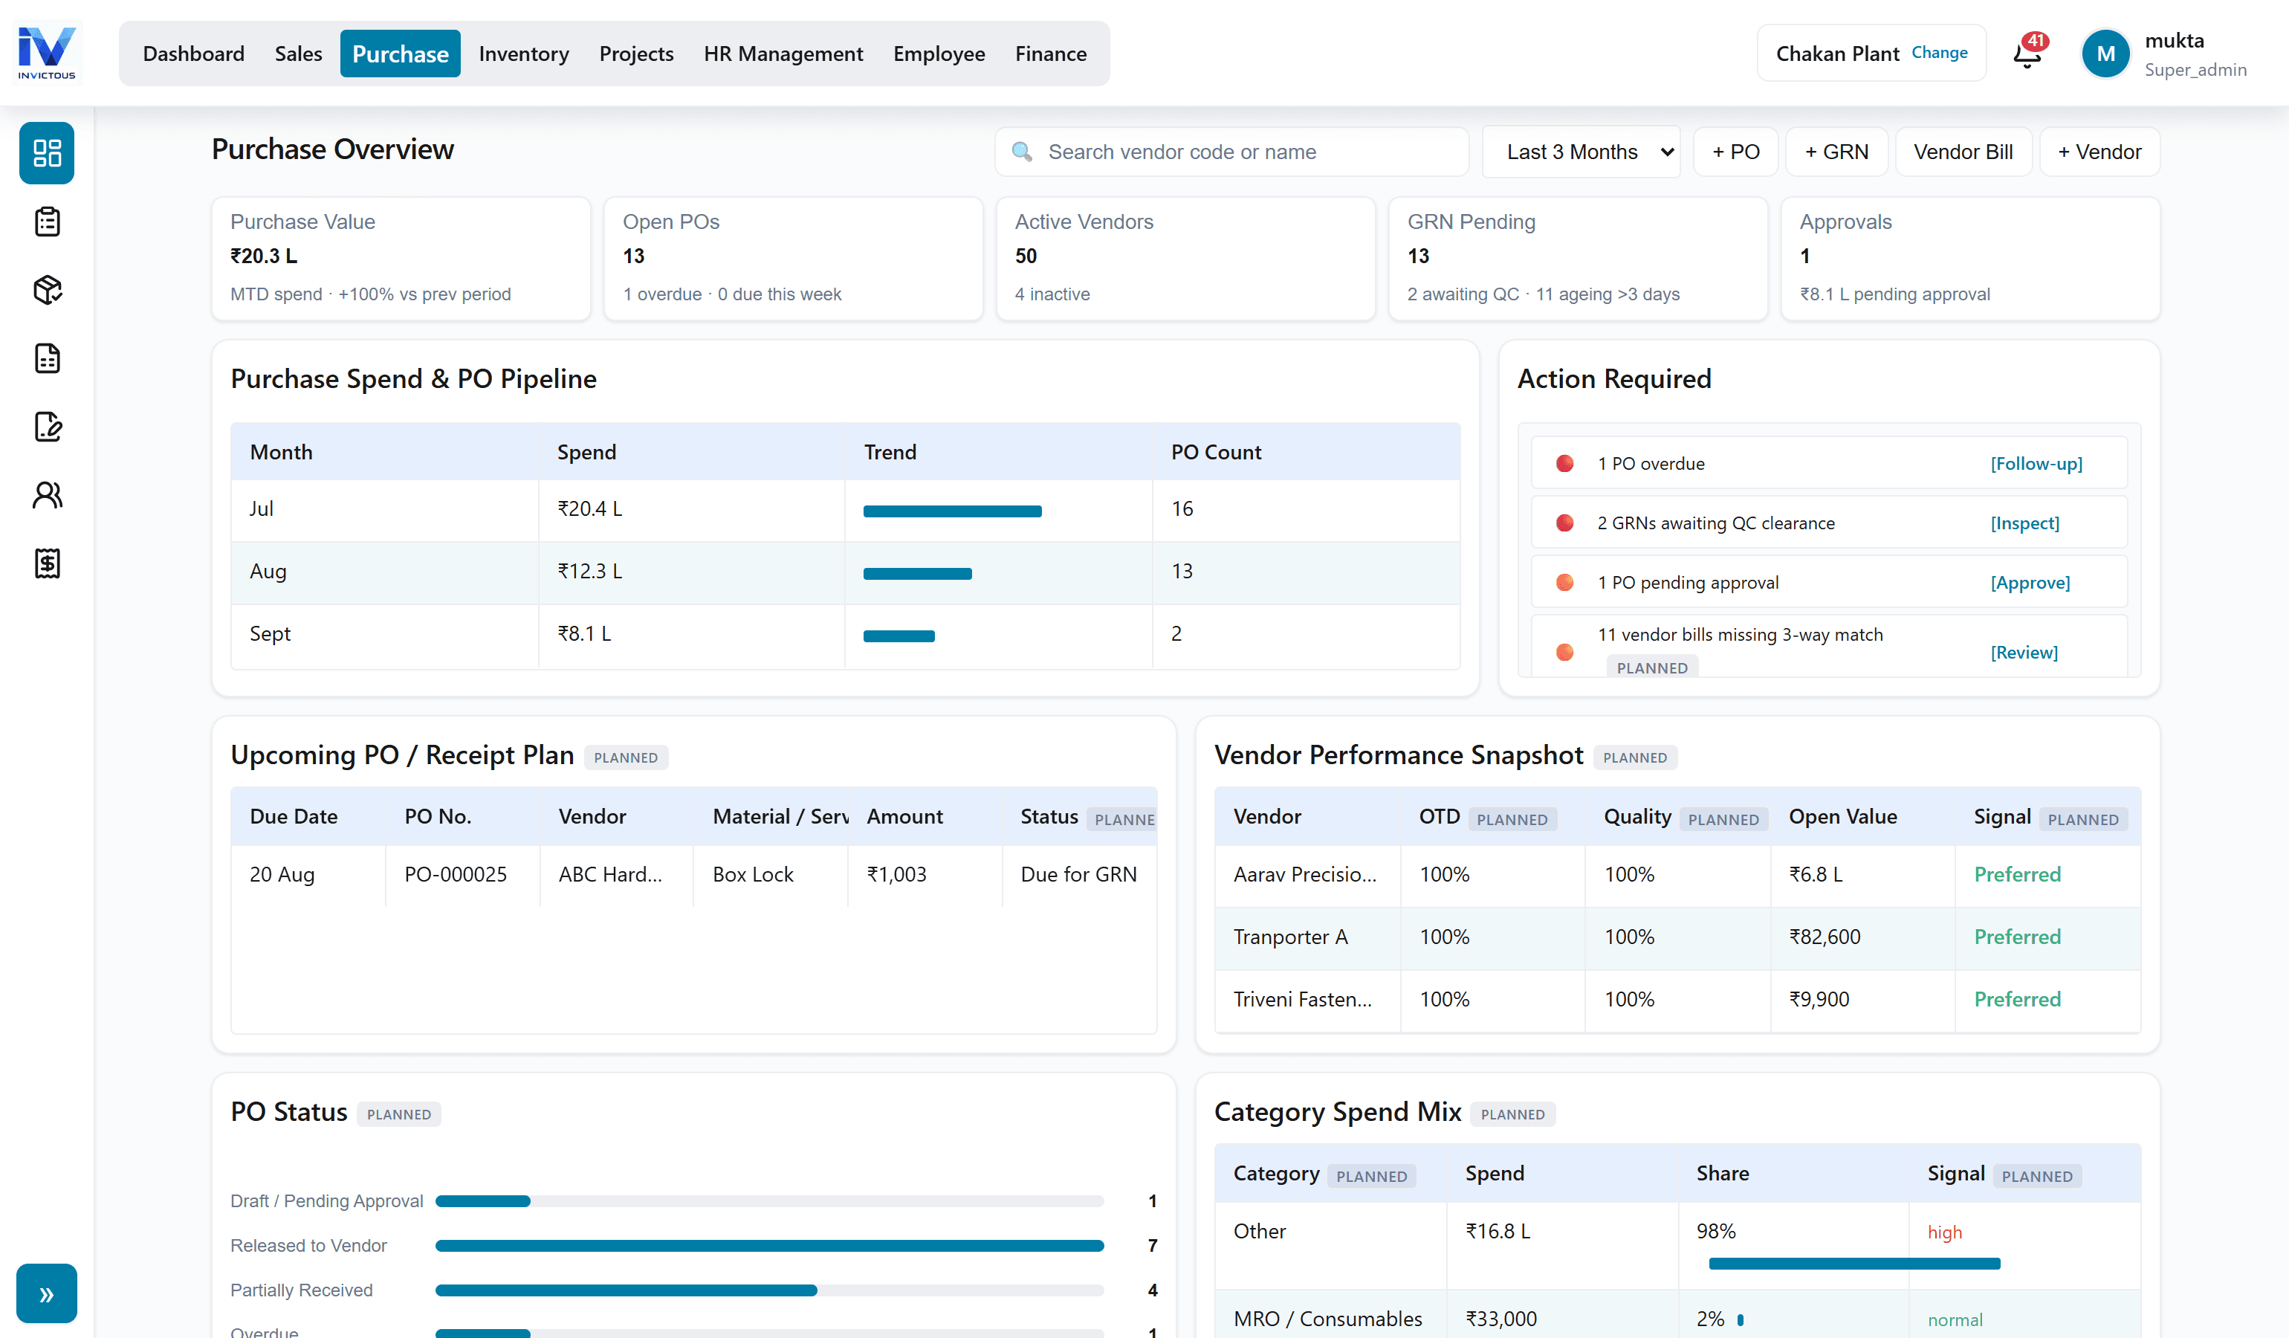Open the dashboard grid sidebar icon
2289x1338 pixels.
48,152
